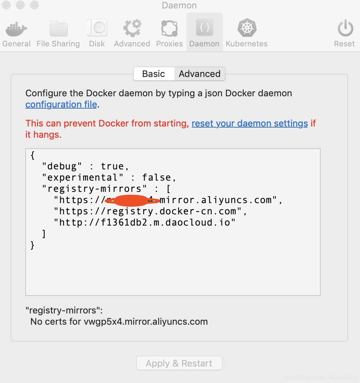The width and height of the screenshot is (360, 383).
Task: Close the Daemon preferences window
Action: tap(6, 5)
